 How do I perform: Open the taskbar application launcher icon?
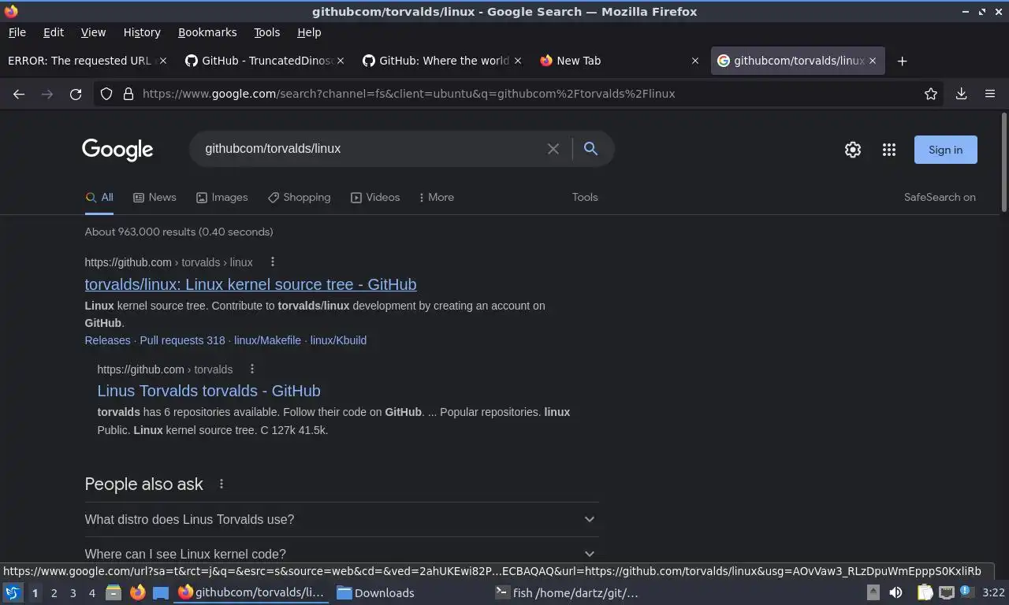(13, 592)
